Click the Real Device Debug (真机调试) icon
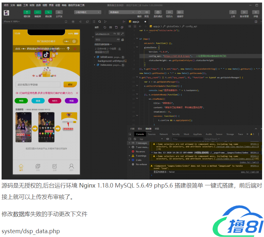Screen dimensions: 264x237 (158, 12)
